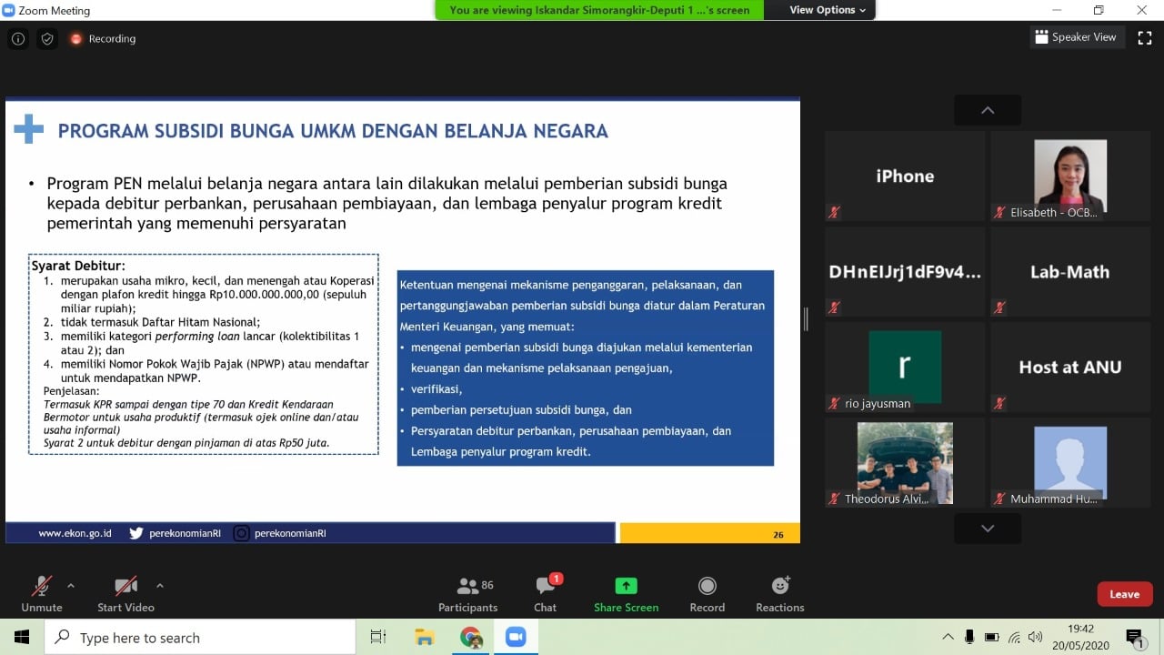Collapse the participant strip with up arrow
This screenshot has width=1164, height=655.
coord(987,109)
